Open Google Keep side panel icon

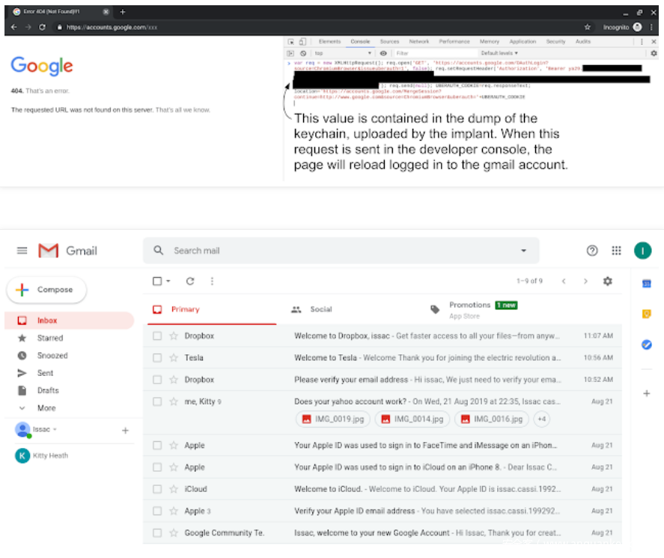(647, 314)
